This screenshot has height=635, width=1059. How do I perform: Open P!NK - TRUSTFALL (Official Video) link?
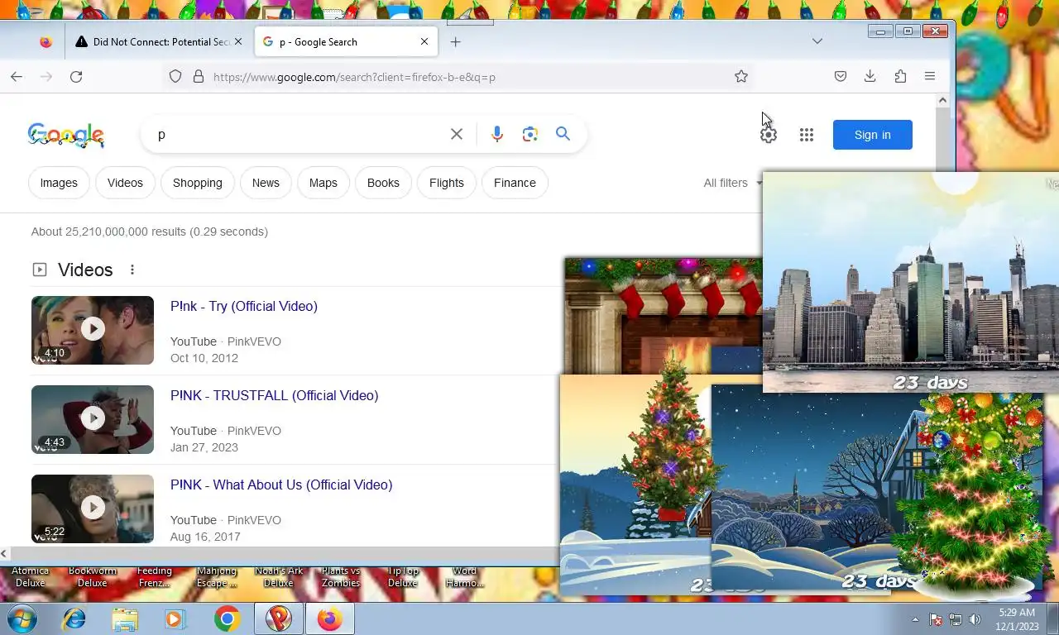[x=275, y=395]
